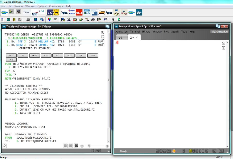The width and height of the screenshot is (233, 159).
Task: Open the British Airways toolbar shortcut
Action: (x=34, y=13)
